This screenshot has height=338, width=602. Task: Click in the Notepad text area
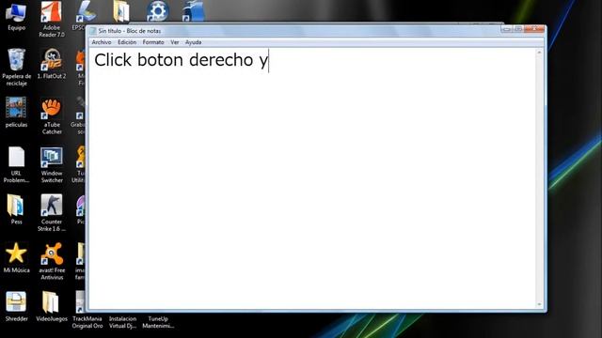pos(311,178)
